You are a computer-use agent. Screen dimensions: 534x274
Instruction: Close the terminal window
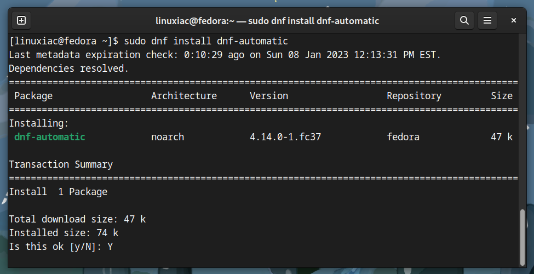pyautogui.click(x=514, y=20)
